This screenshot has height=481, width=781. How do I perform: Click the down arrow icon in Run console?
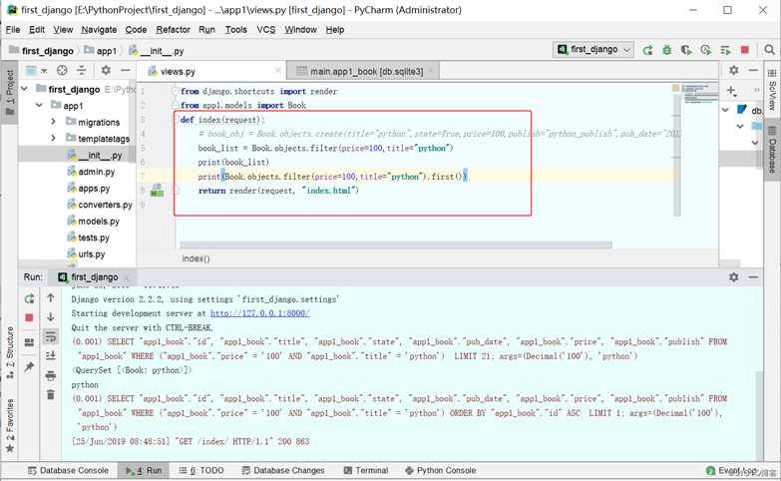coord(51,317)
